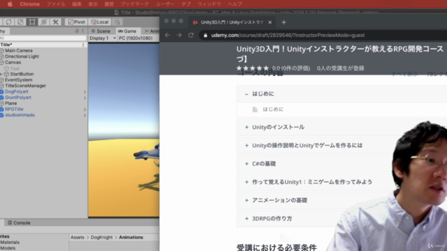This screenshot has width=447, height=251.
Task: Open the ファイル menu
Action: [56, 4]
